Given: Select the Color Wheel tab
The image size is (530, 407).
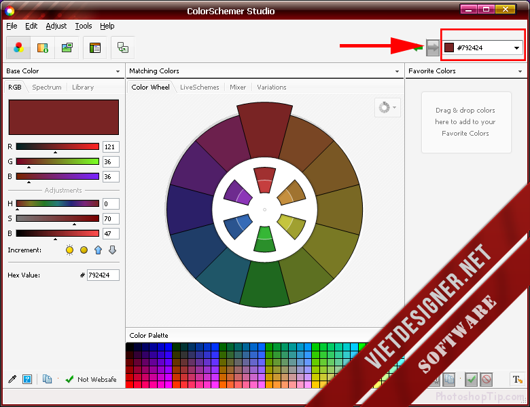Looking at the screenshot, I should [x=150, y=87].
